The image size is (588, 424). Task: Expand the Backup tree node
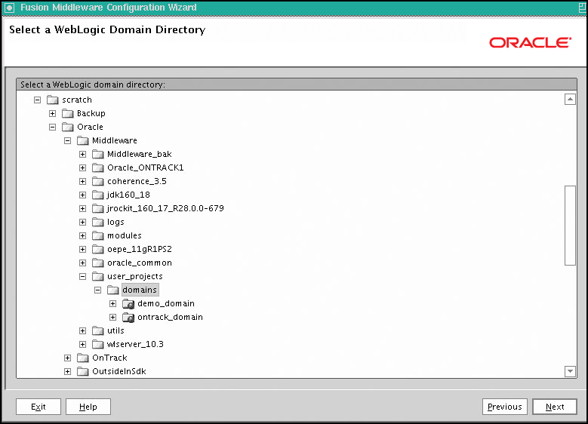tap(53, 113)
